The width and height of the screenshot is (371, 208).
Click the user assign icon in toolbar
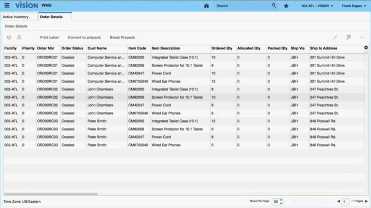pos(19,37)
